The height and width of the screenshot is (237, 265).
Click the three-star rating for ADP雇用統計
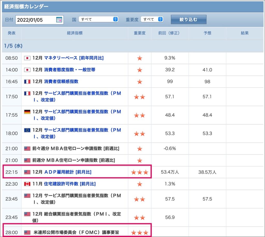point(139,172)
